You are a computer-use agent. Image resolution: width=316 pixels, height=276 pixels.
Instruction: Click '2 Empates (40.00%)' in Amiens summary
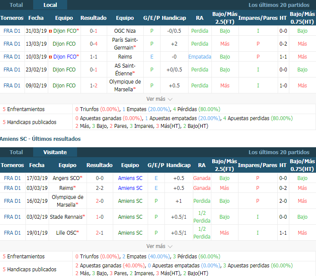146,256
